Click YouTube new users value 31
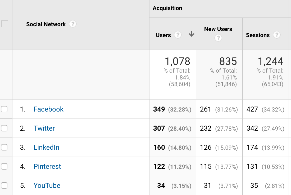This screenshot has width=291, height=195. point(207,185)
